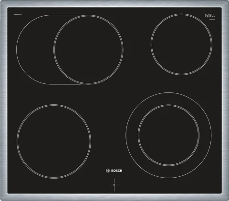
Task: Click the round Bosch armature logo icon
Action: pyautogui.click(x=108, y=171)
